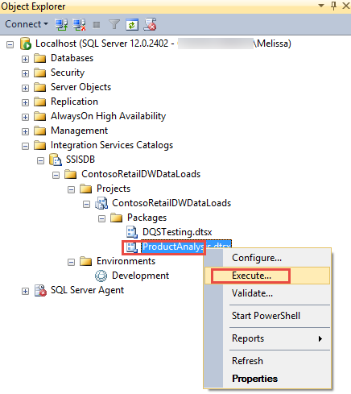Collapse the Projects node
The height and width of the screenshot is (394, 351).
point(71,189)
